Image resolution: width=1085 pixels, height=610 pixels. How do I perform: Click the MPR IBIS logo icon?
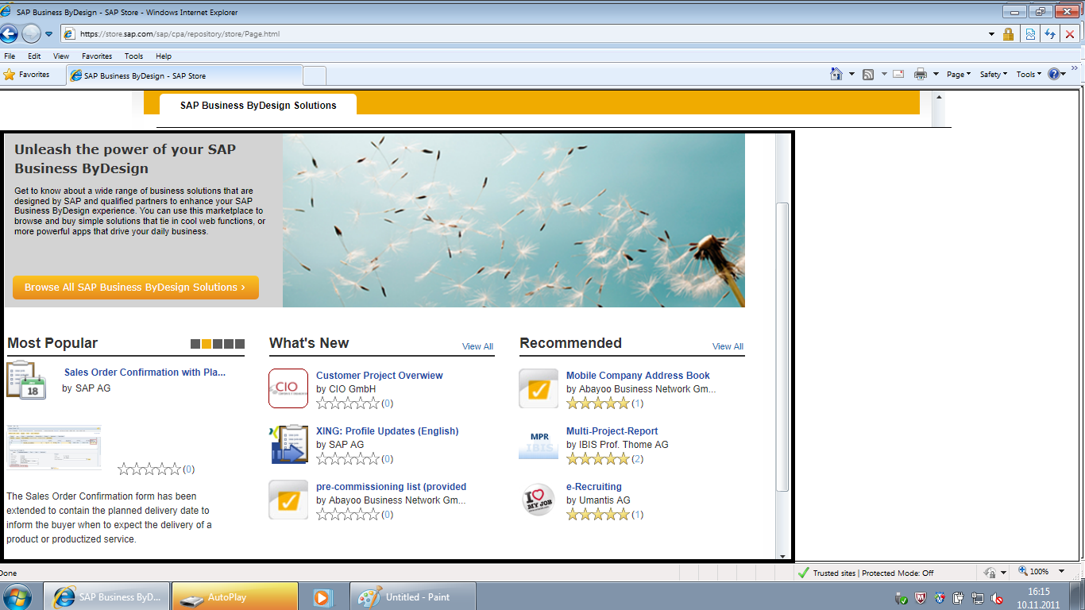(x=539, y=444)
